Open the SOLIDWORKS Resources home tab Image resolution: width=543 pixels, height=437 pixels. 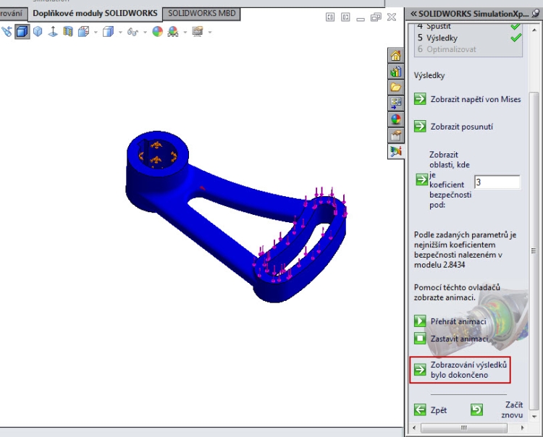tap(396, 56)
